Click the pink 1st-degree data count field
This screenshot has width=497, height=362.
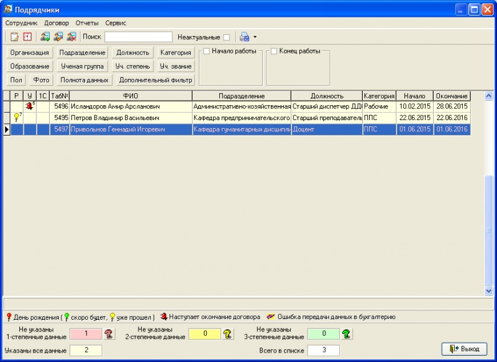(86, 334)
